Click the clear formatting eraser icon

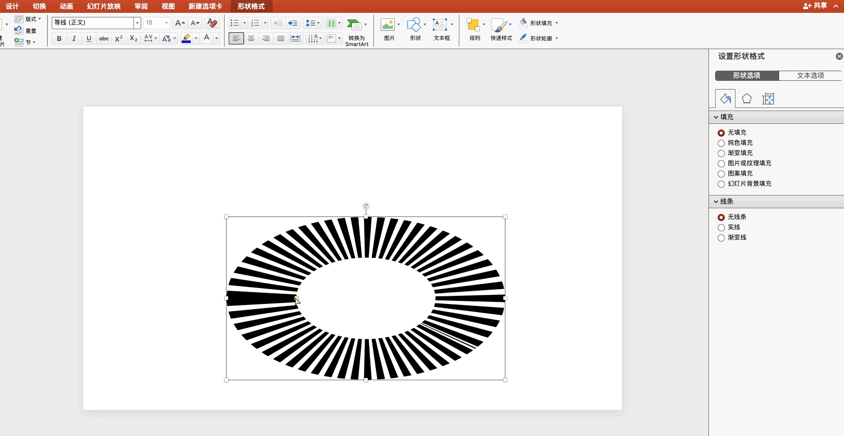click(x=212, y=23)
